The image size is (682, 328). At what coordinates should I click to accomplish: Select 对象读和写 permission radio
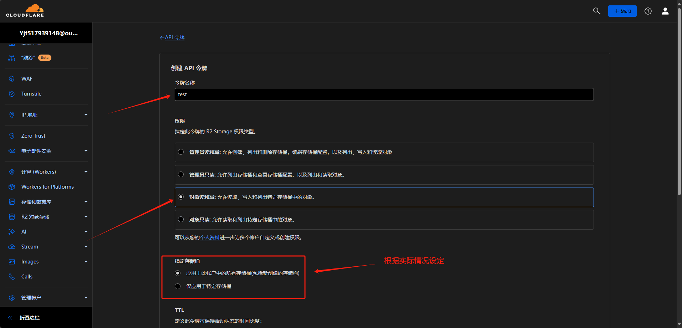point(181,197)
